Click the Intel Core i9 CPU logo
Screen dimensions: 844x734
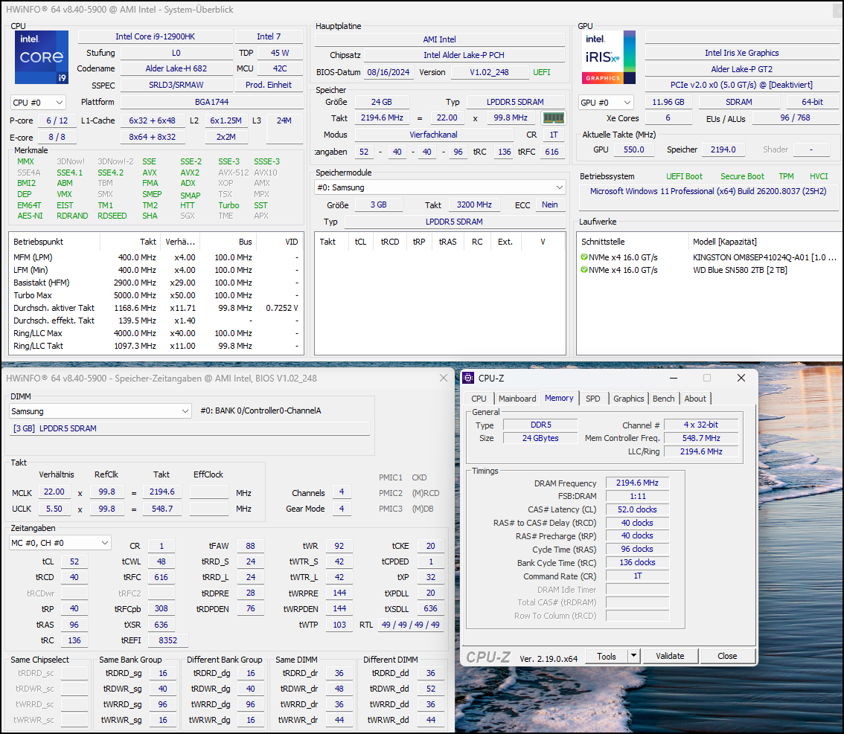click(42, 57)
